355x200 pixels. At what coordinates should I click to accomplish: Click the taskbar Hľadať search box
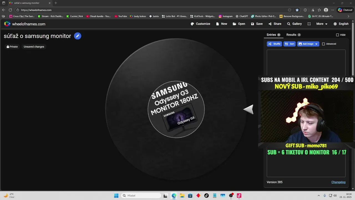pos(141,196)
